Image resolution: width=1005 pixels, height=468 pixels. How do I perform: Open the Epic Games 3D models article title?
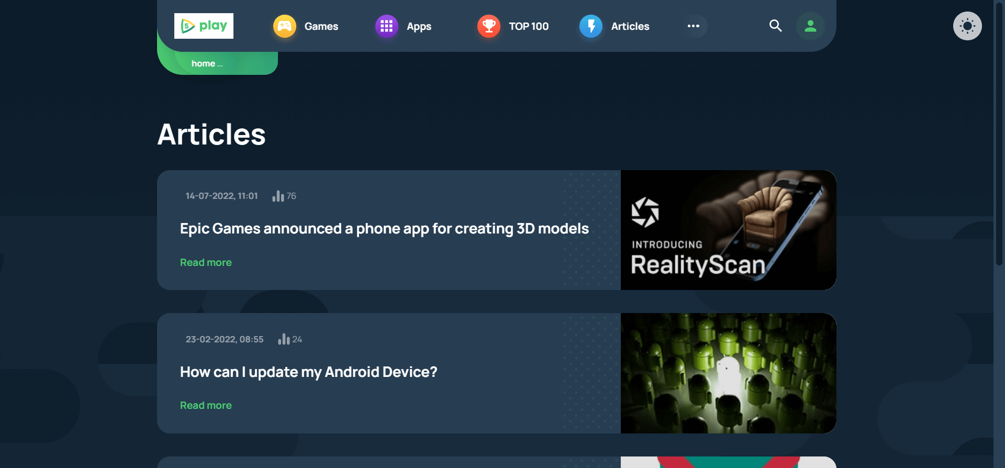coord(384,229)
